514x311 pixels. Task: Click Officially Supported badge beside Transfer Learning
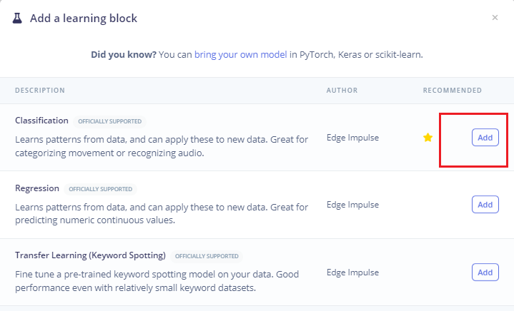coord(207,256)
